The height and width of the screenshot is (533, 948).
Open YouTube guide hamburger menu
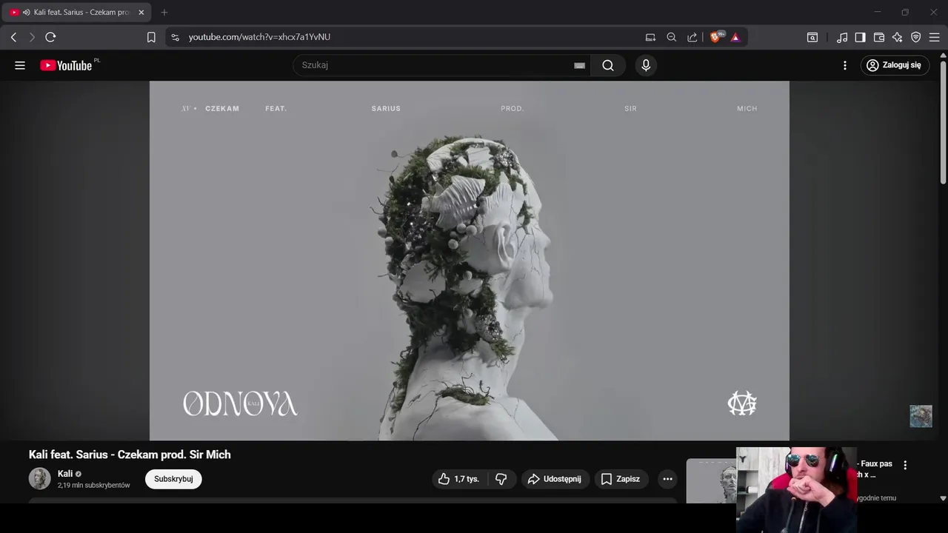point(20,65)
